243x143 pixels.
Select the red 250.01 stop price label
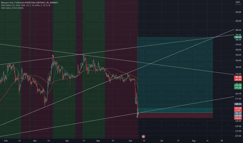click(238, 118)
